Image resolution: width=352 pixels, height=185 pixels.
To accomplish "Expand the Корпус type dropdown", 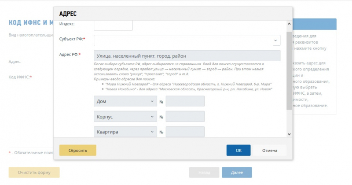I will coord(125,117).
